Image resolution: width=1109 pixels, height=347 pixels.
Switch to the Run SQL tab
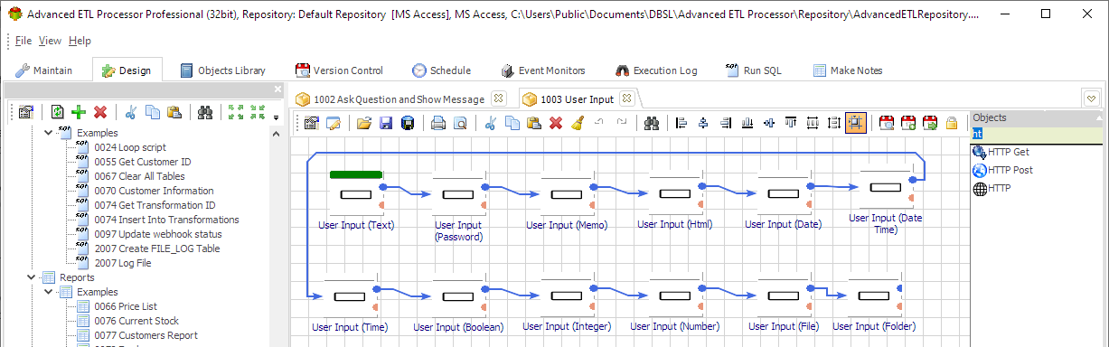click(754, 70)
